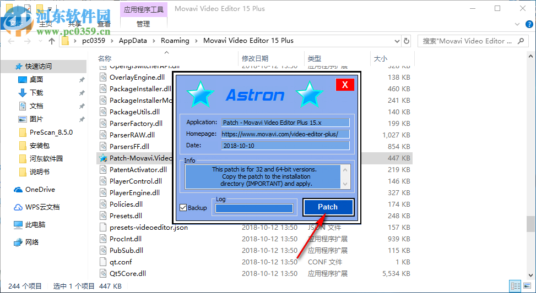Open the 共享 ribbon tab
Image resolution: width=536 pixels, height=293 pixels.
point(75,24)
